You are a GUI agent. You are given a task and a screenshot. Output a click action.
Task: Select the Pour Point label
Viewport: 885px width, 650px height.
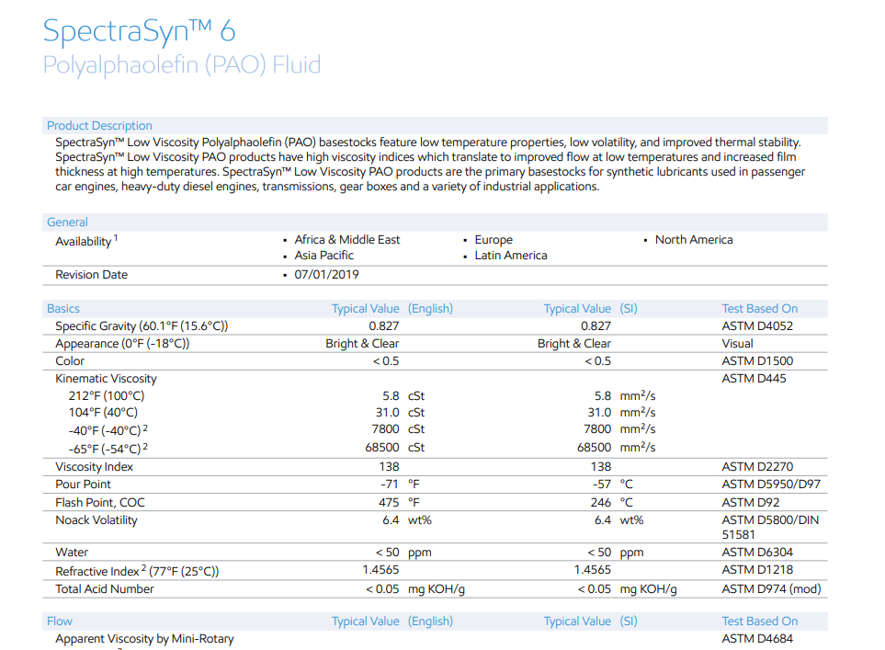pyautogui.click(x=83, y=484)
